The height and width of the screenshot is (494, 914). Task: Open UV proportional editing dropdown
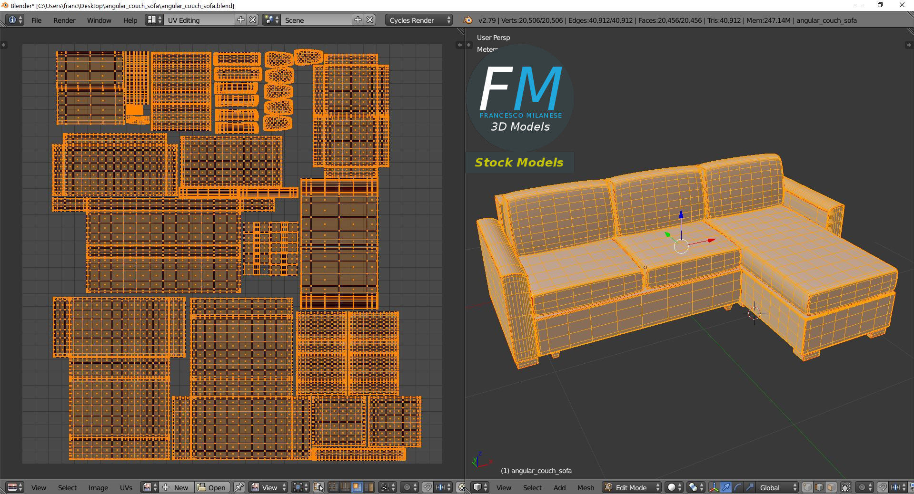coord(409,487)
